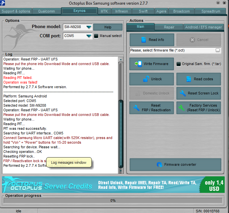229x213 pixels.
Task: Click the Octoplus Server Credits banner
Action: pyautogui.click(x=113, y=185)
